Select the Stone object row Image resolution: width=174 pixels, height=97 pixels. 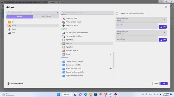(33, 29)
